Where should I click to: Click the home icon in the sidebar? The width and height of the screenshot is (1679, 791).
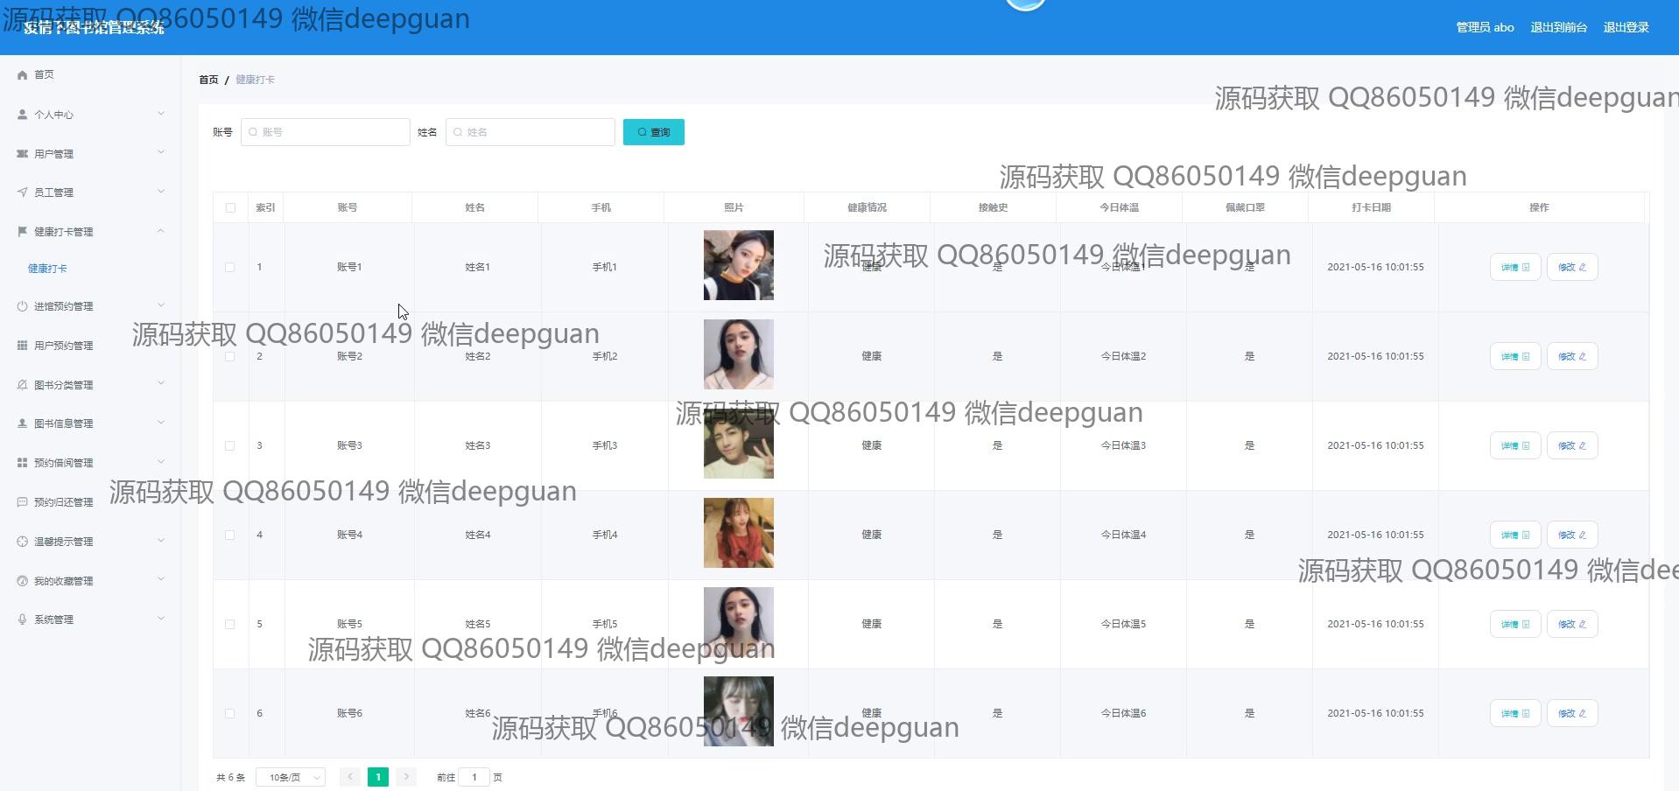(x=23, y=75)
